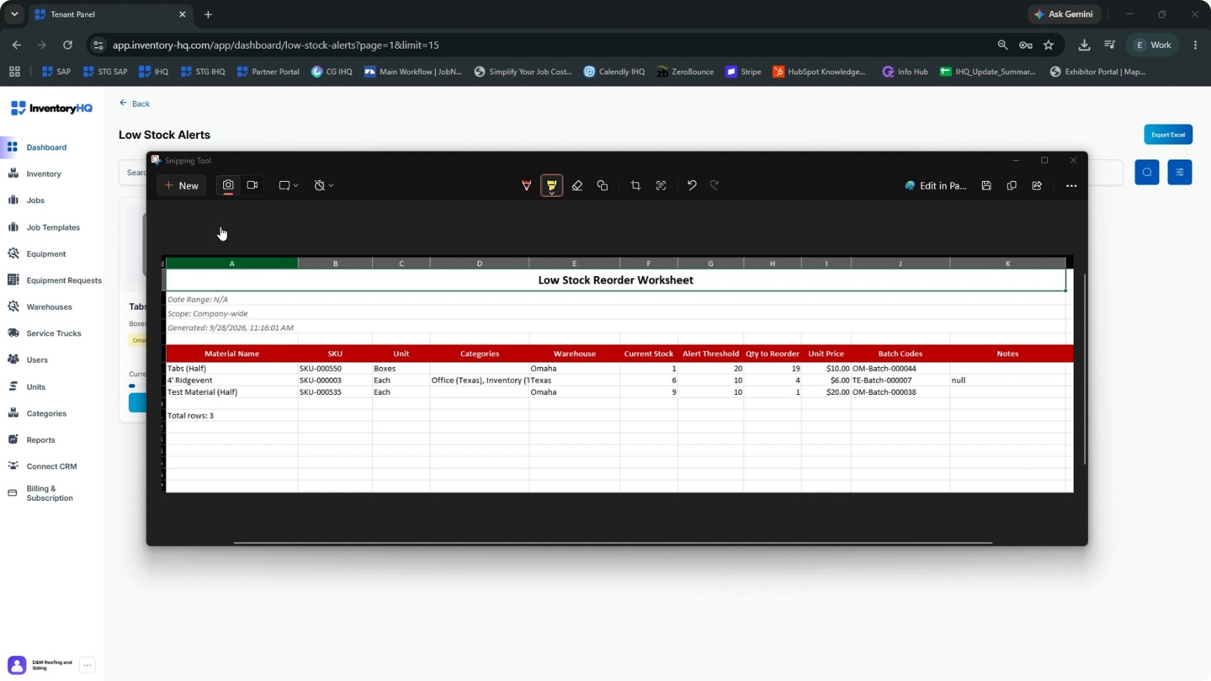Select the red Ballpoint pen tool
This screenshot has width=1211, height=681.
pyautogui.click(x=527, y=185)
